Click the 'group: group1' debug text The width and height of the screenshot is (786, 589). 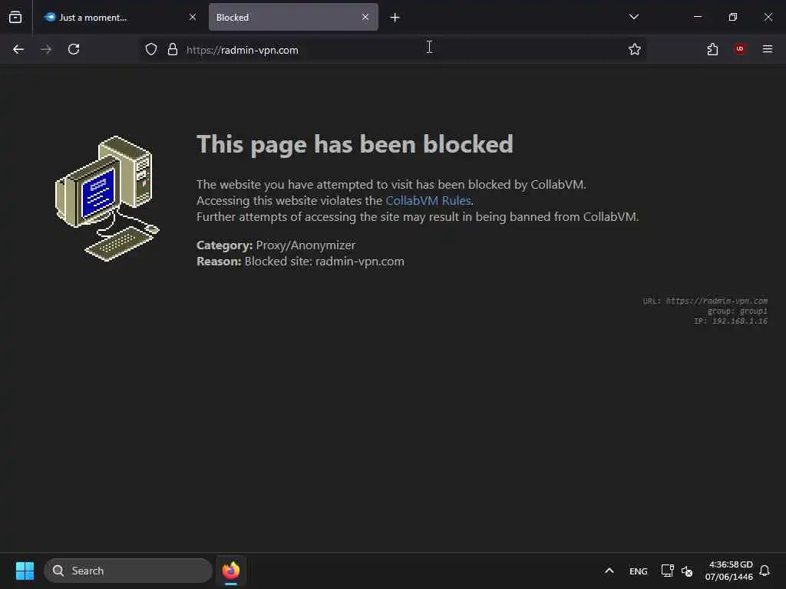tap(737, 311)
